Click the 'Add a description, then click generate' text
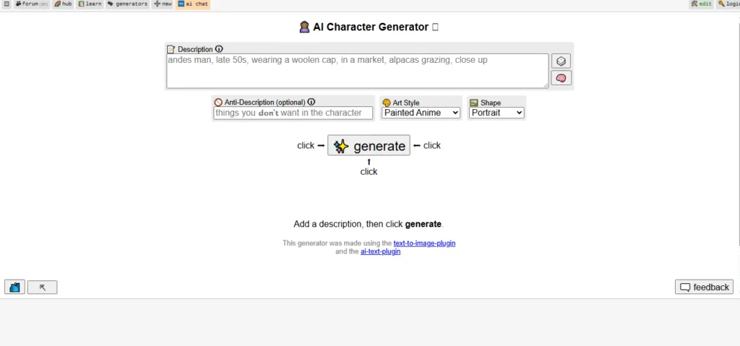The width and height of the screenshot is (740, 346). (x=369, y=224)
